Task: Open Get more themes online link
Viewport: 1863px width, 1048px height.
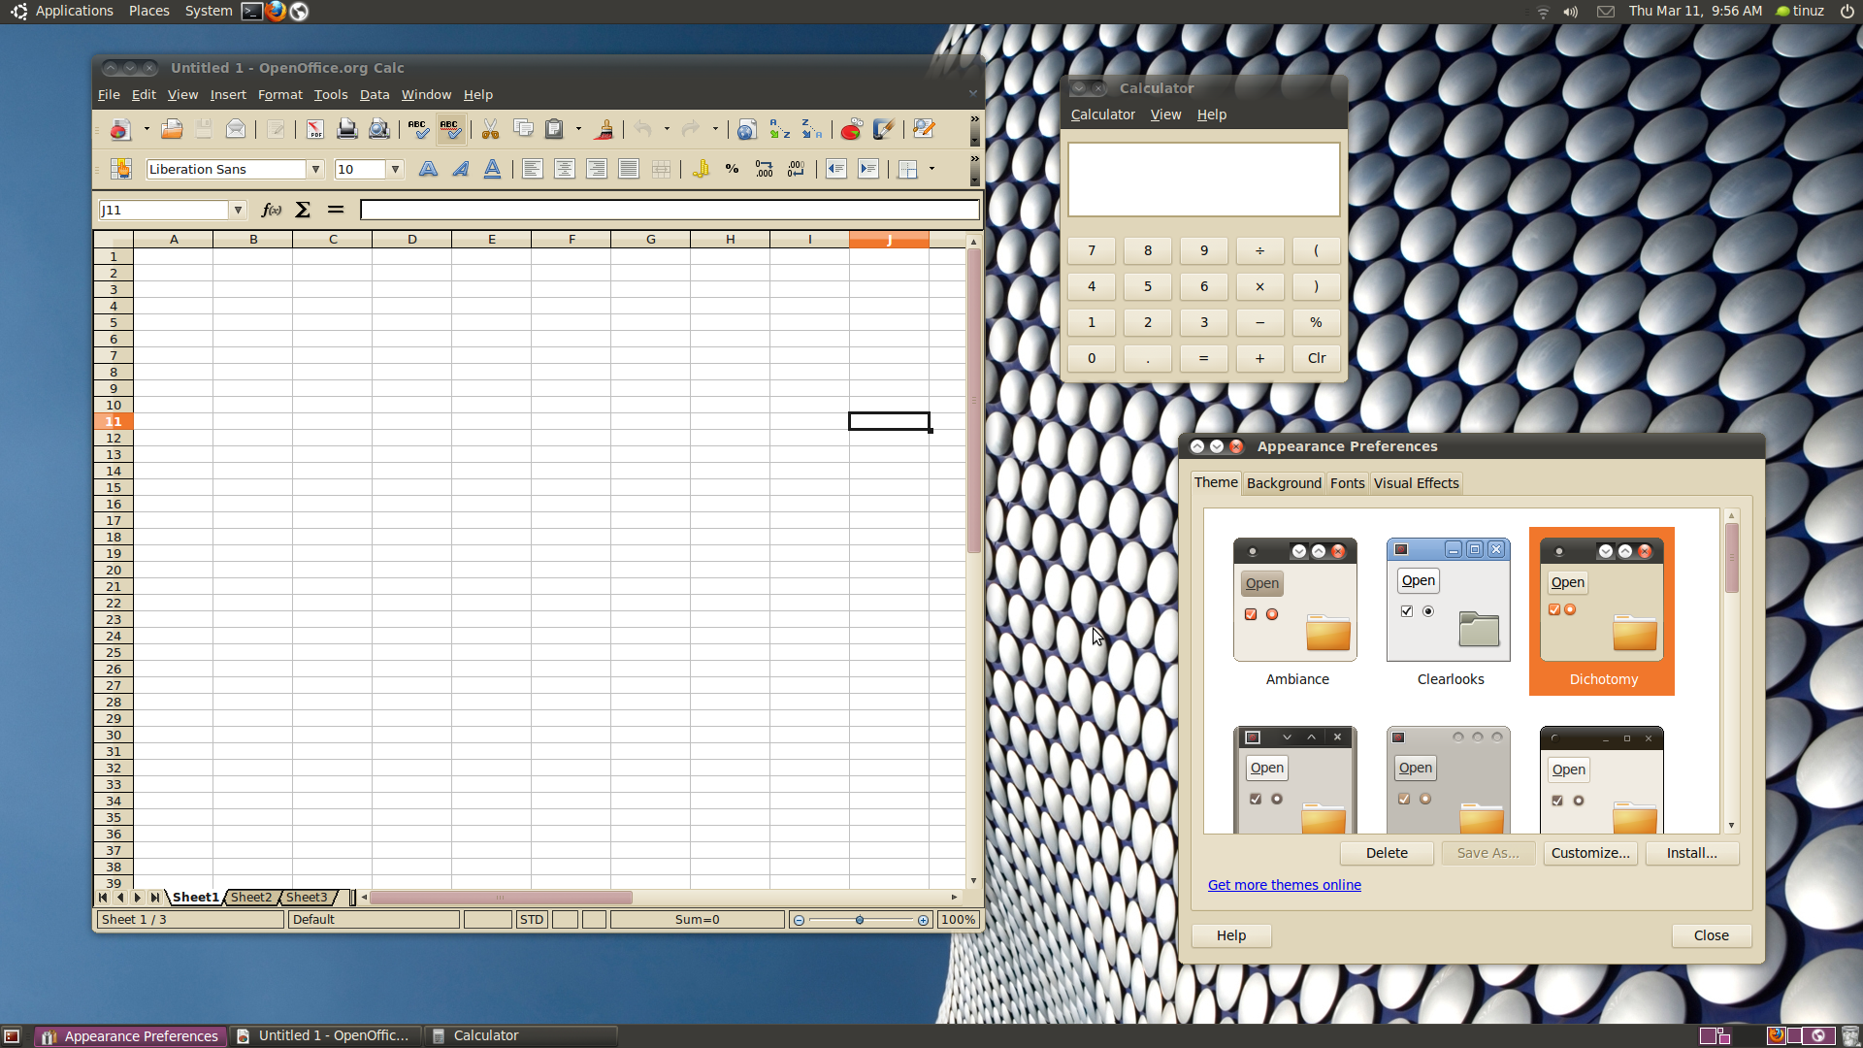Action: point(1284,885)
